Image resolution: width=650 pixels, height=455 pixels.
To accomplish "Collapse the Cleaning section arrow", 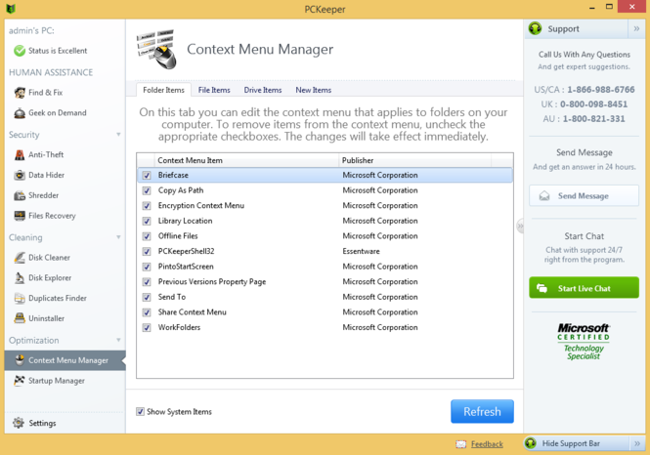I will click(118, 237).
